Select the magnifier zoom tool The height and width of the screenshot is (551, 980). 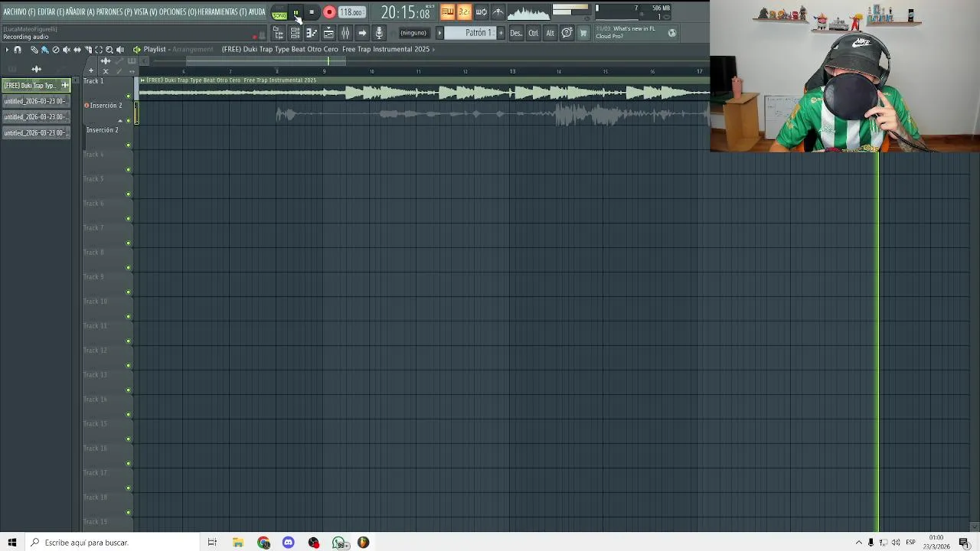point(109,50)
